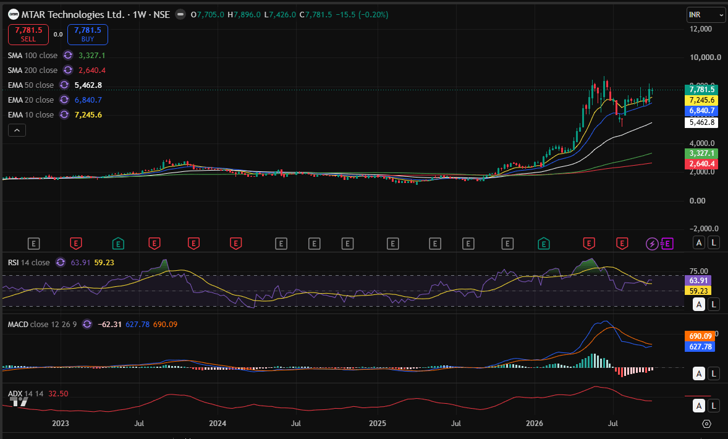This screenshot has width=728, height=439.
Task: Click the white 5,462.8 price axis label
Action: pos(701,122)
